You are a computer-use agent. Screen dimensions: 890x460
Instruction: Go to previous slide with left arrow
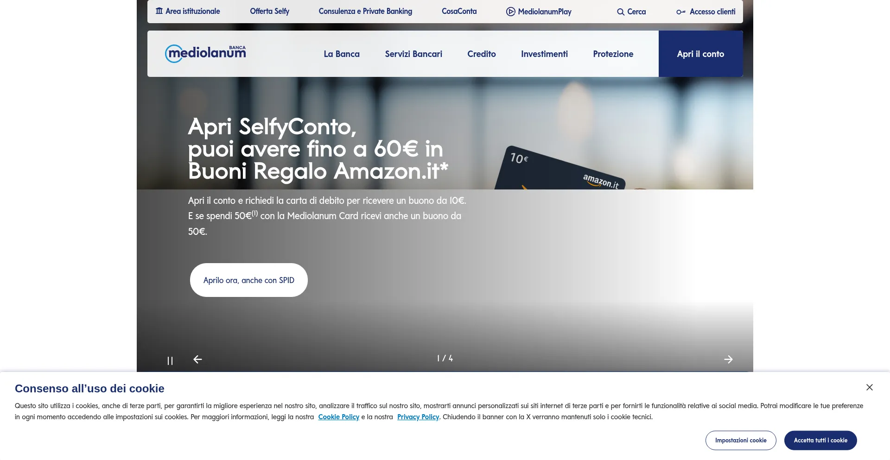tap(197, 359)
